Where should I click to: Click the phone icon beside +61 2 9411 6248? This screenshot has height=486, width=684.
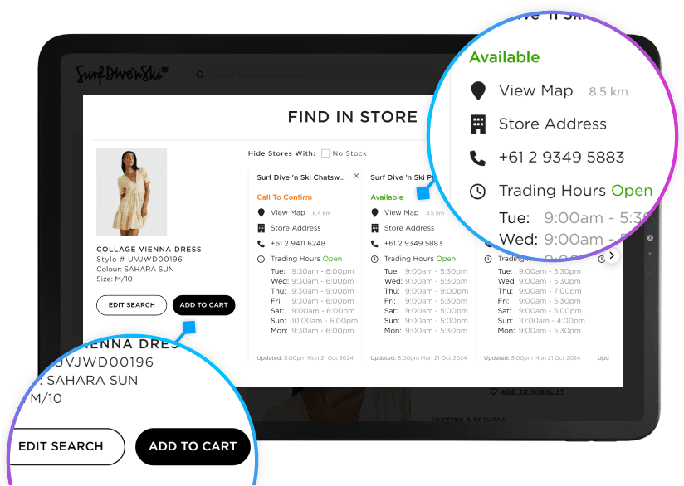coord(261,243)
